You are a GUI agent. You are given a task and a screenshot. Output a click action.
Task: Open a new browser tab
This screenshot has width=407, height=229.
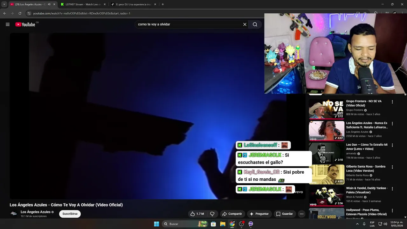tap(163, 4)
